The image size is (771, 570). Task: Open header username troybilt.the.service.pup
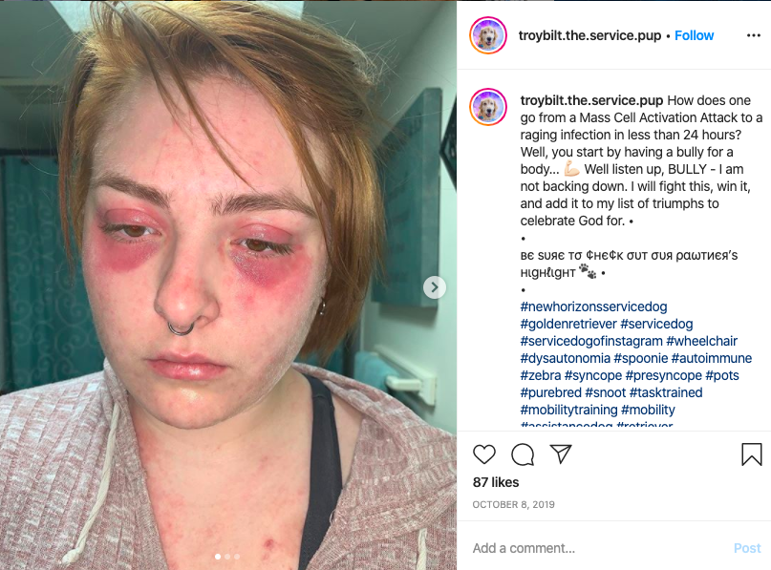[x=589, y=35]
